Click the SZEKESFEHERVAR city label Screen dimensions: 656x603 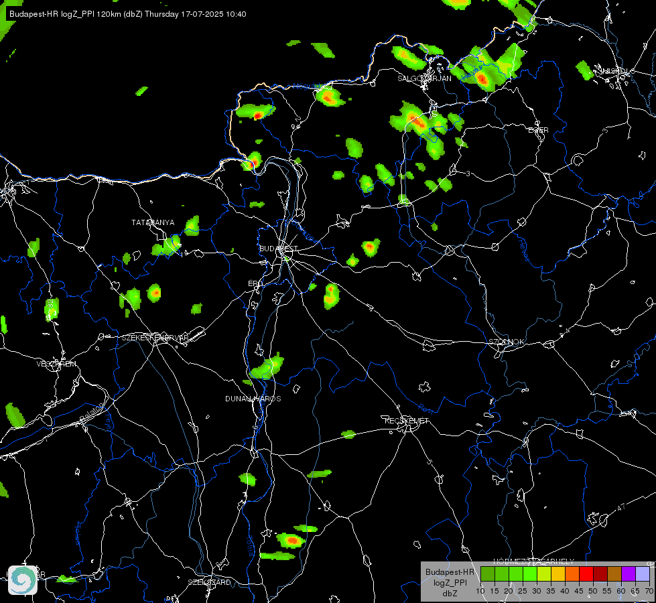pyautogui.click(x=155, y=338)
